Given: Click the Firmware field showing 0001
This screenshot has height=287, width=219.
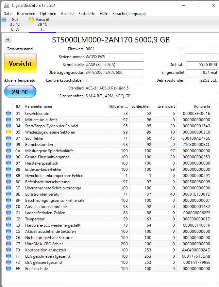Looking at the screenshot, I should pyautogui.click(x=114, y=49).
